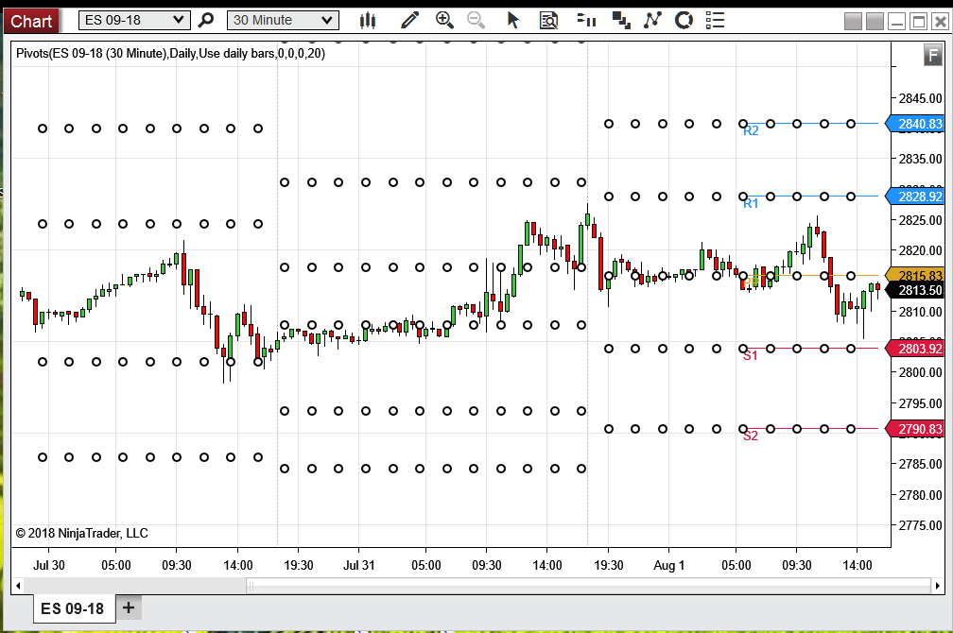Click the F button in chart corner

point(932,56)
